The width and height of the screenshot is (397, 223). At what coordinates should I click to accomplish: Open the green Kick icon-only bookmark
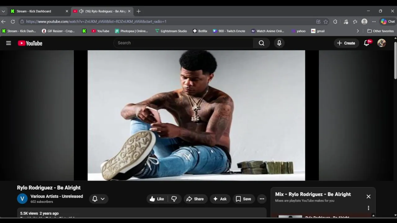[x=84, y=31]
